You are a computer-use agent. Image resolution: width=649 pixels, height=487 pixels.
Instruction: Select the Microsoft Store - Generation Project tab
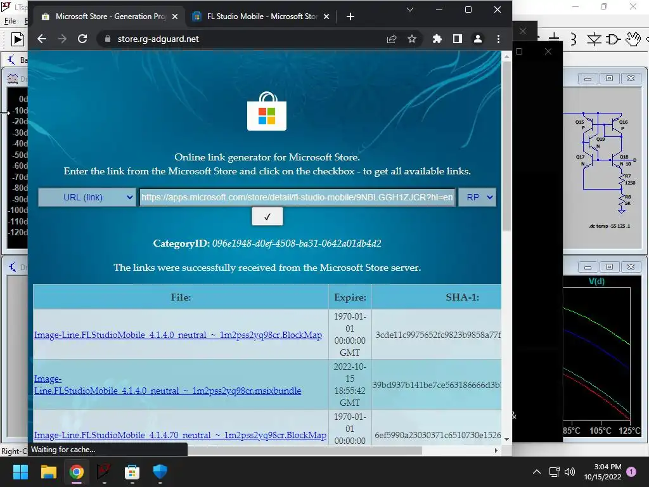pyautogui.click(x=110, y=16)
